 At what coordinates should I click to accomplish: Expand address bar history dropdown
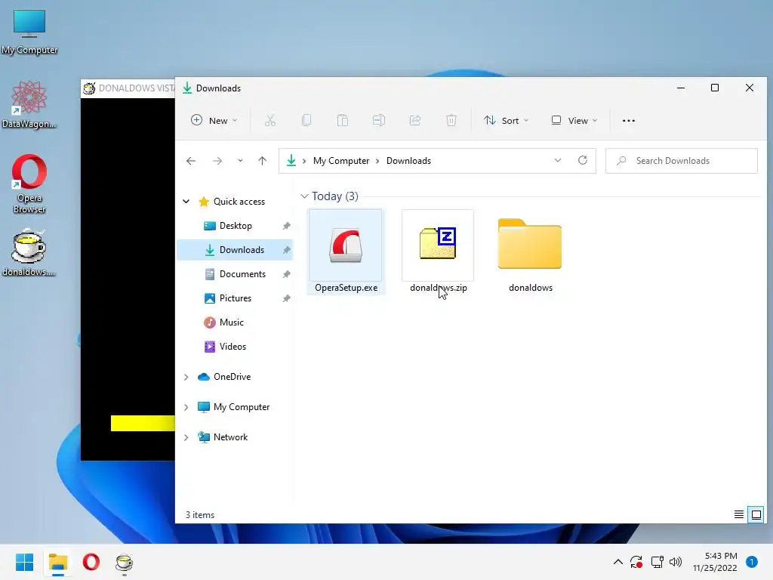[x=558, y=160]
